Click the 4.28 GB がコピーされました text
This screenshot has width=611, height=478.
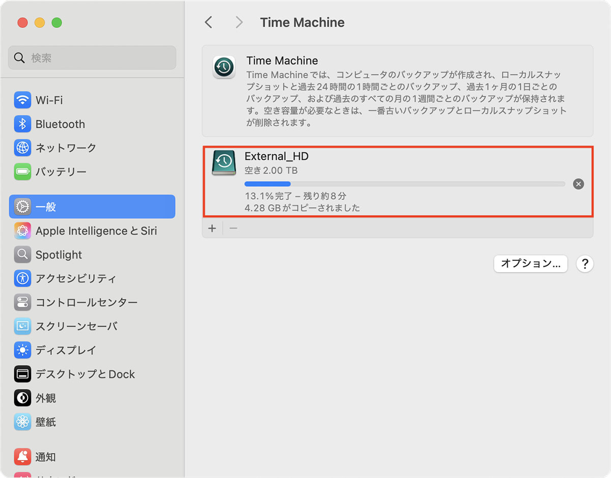[x=302, y=208]
